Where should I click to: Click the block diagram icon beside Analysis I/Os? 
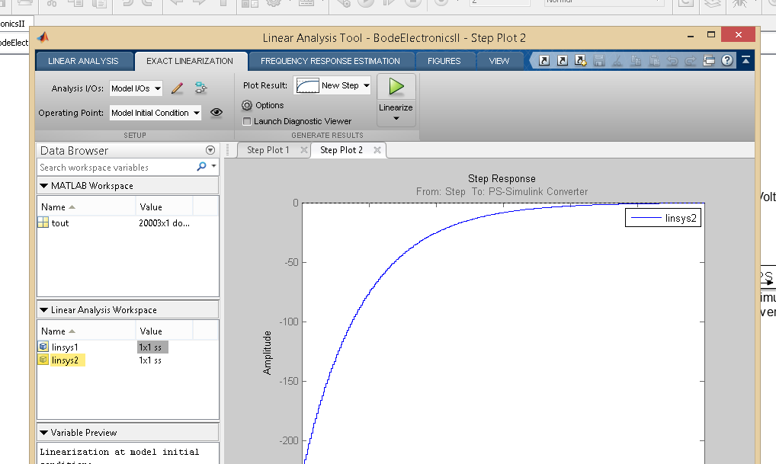(200, 88)
